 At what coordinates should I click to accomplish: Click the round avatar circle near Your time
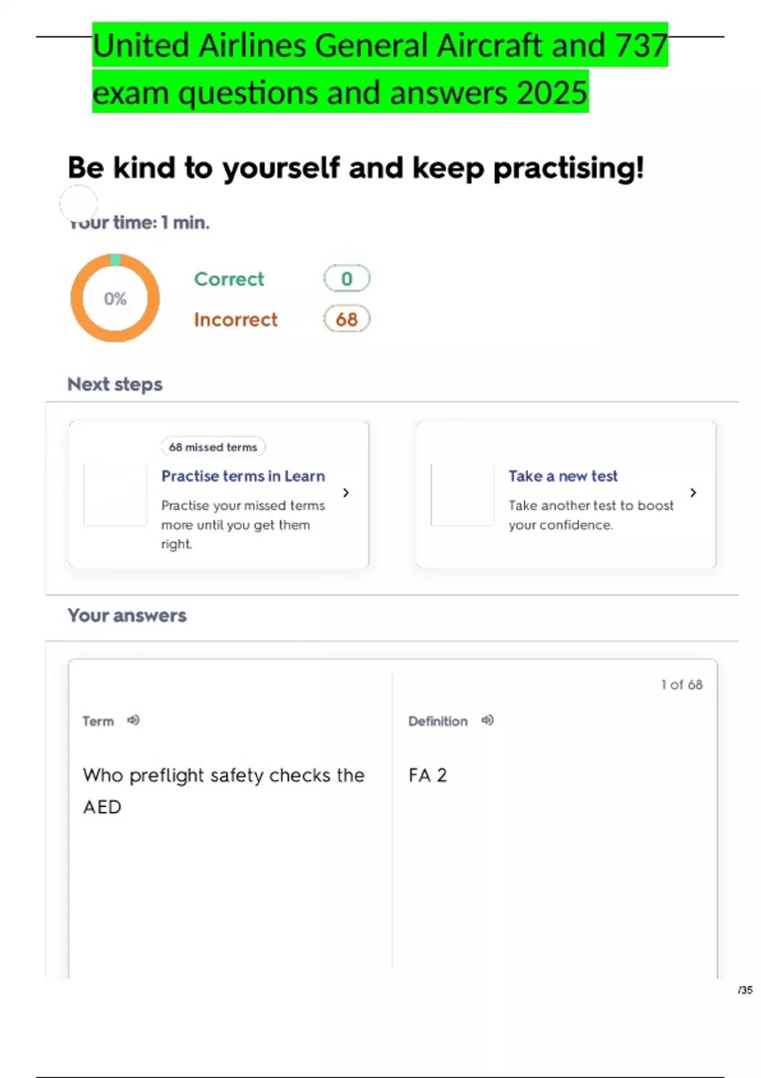pyautogui.click(x=78, y=204)
